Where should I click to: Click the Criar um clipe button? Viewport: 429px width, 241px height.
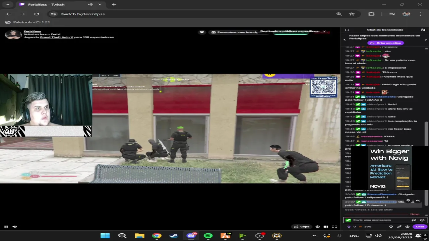[385, 43]
